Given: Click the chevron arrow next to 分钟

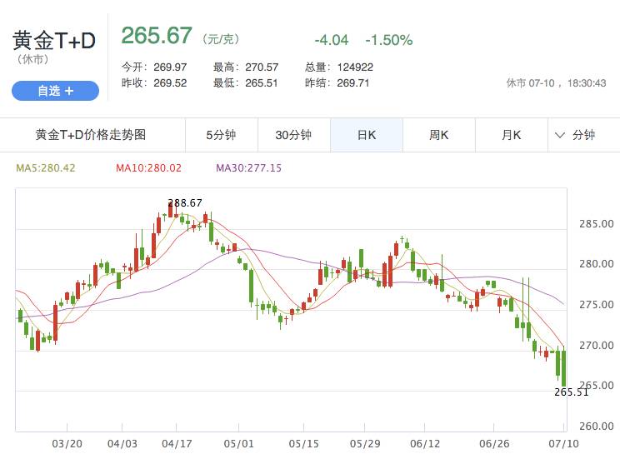Looking at the screenshot, I should 560,136.
